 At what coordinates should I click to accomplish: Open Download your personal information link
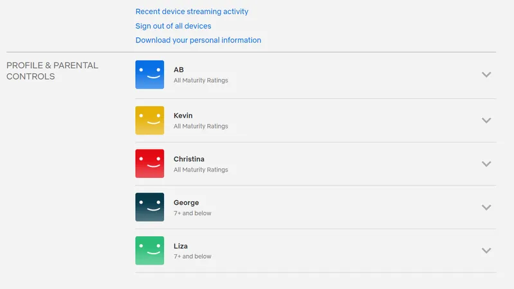pos(198,40)
